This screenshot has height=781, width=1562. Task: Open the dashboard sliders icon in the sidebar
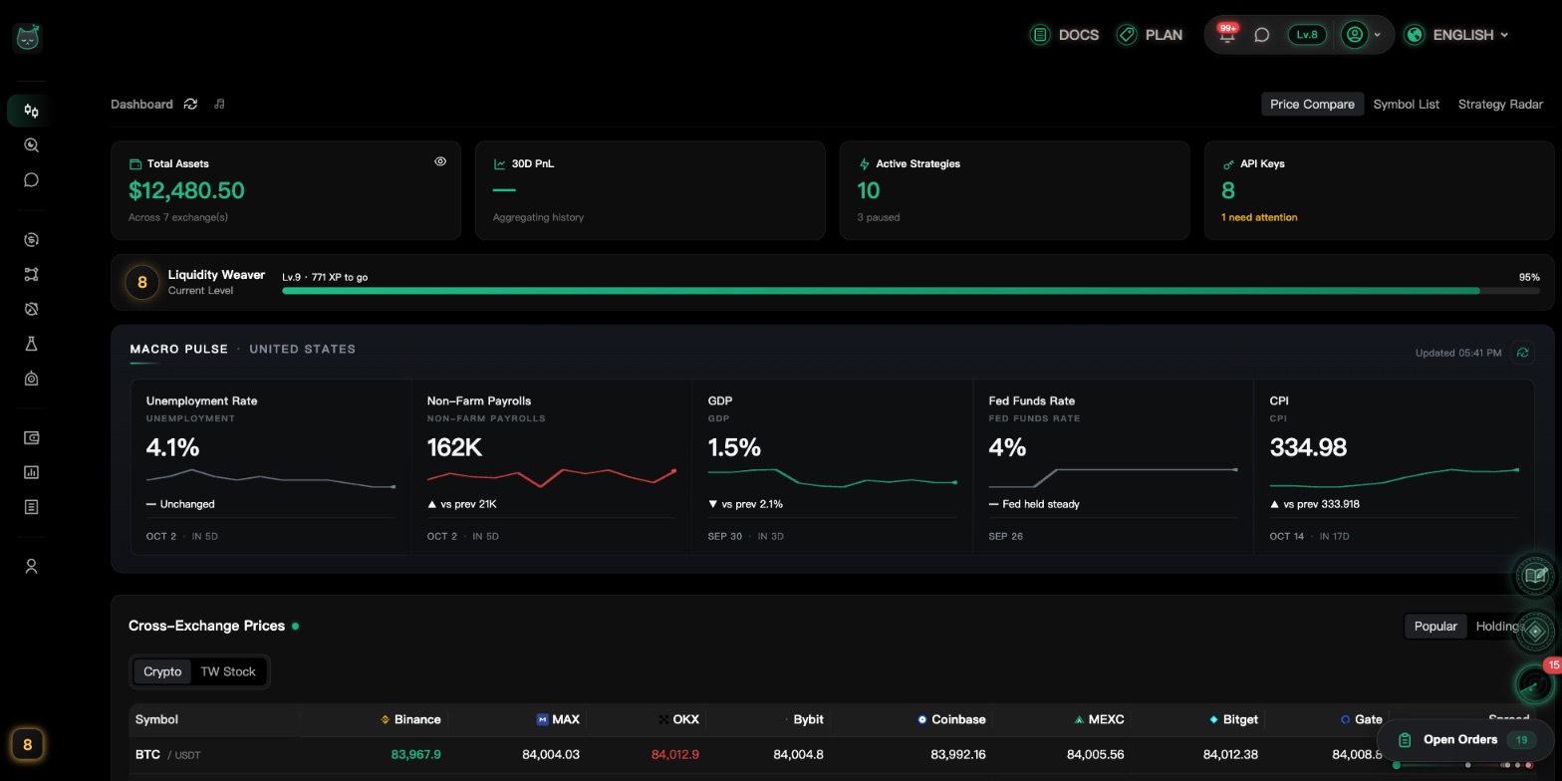tap(31, 111)
